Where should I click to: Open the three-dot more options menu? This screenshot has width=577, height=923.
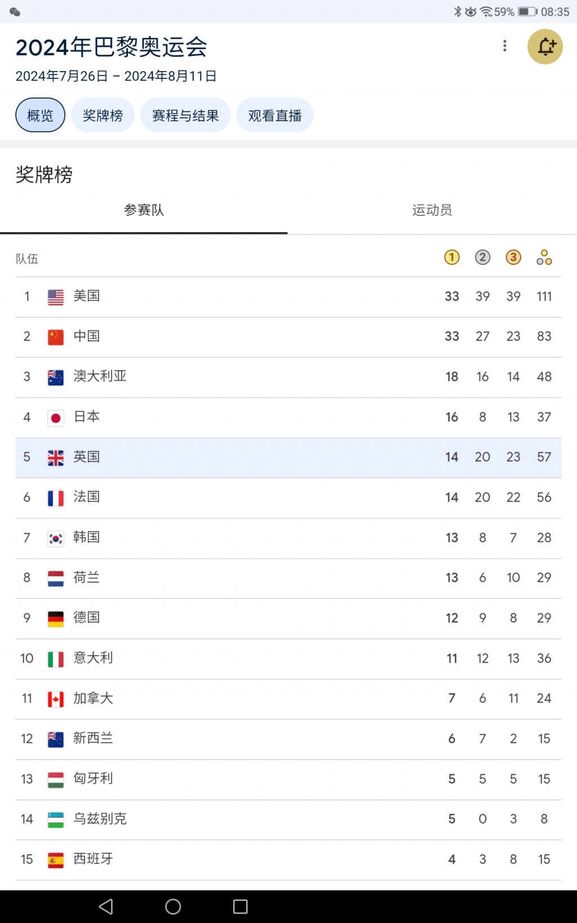(505, 46)
